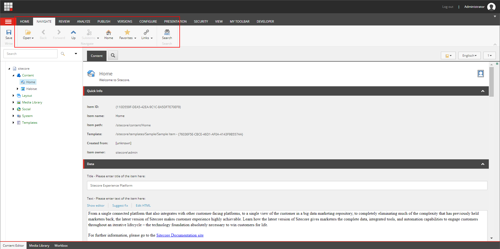Switch to the VIEW ribbon tab
The height and width of the screenshot is (249, 500).
pyautogui.click(x=219, y=22)
